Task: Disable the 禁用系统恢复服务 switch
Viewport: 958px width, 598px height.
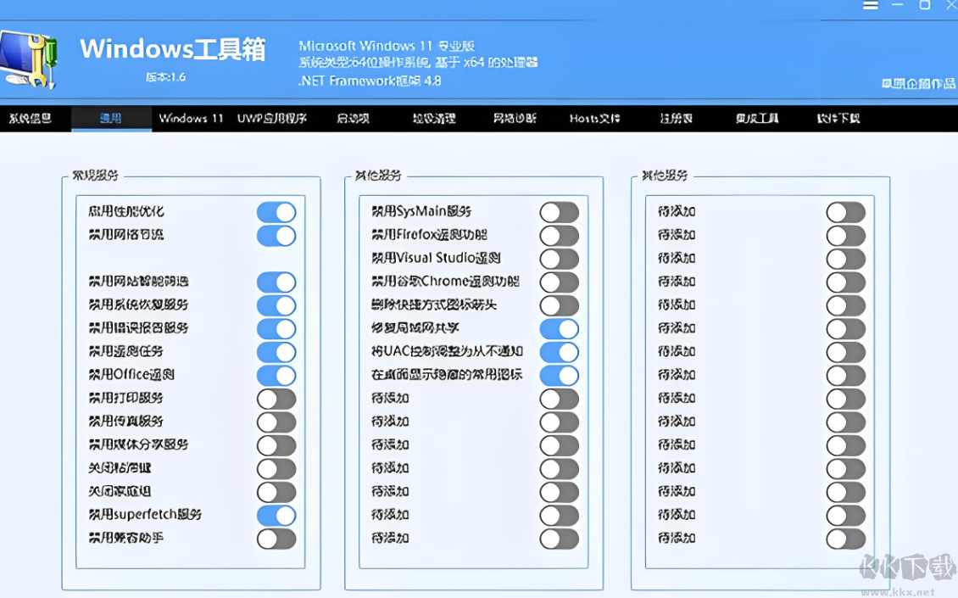Action: [276, 305]
